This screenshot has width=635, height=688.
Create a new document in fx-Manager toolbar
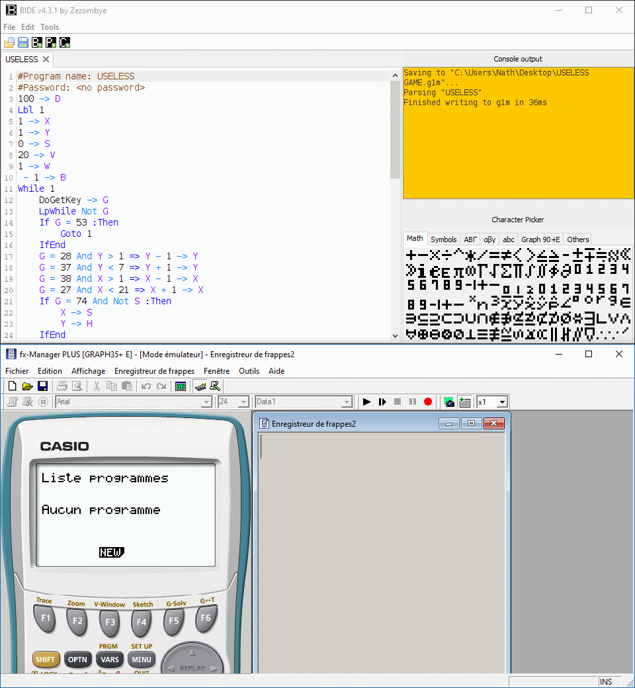pos(13,386)
